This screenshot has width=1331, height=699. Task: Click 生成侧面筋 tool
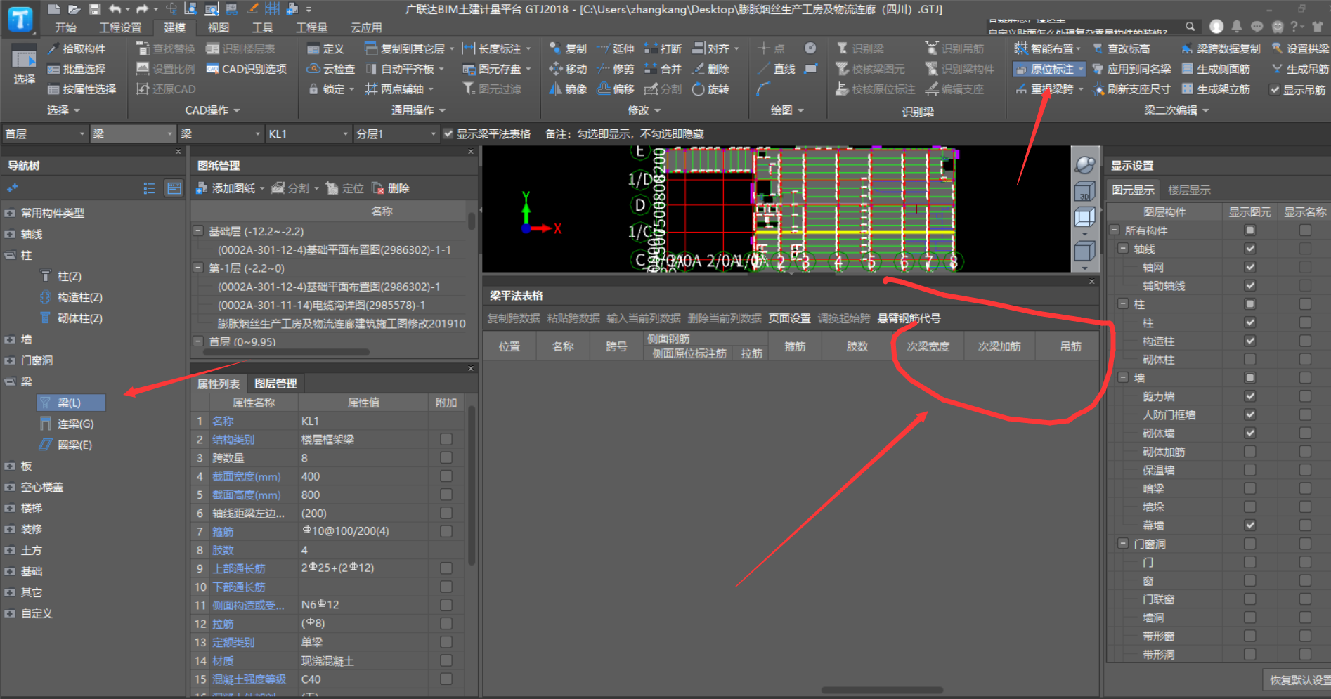point(1216,69)
